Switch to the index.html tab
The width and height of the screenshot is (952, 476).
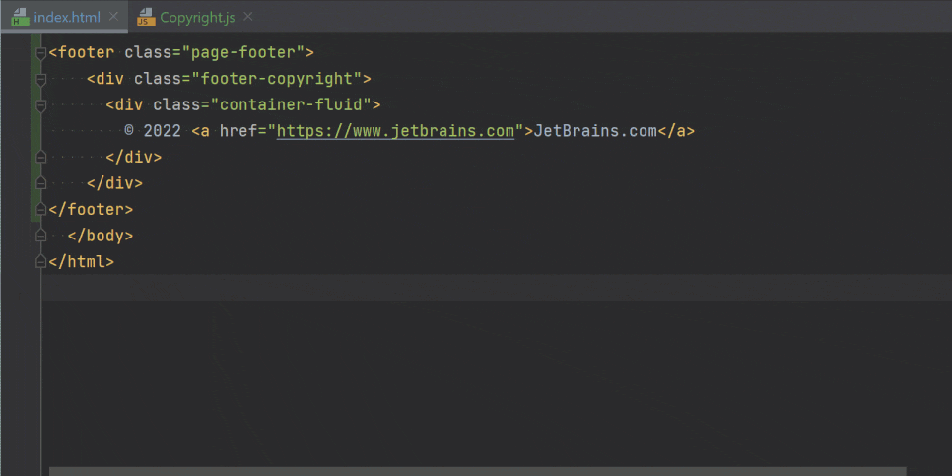67,17
